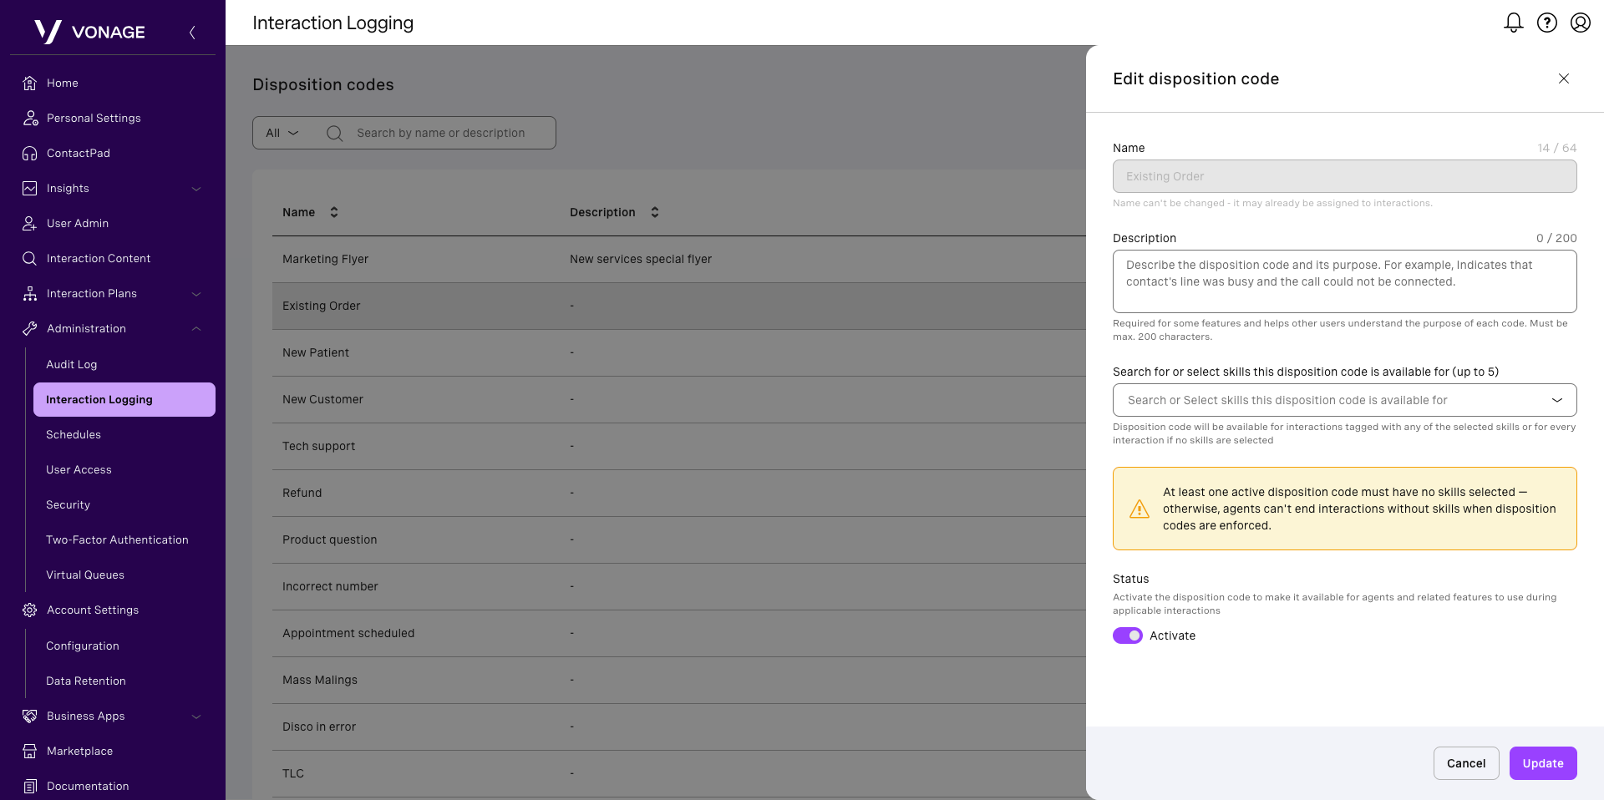1604x800 pixels.
Task: Sort the table by Name column
Action: pos(333,212)
